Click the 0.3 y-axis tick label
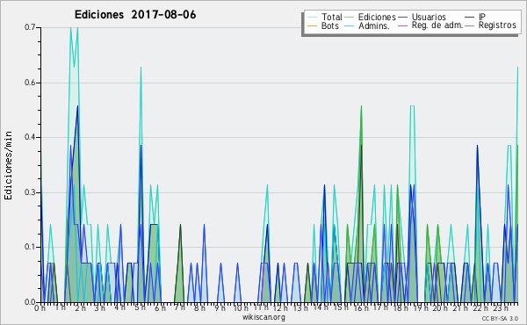Image resolution: width=527 pixels, height=325 pixels. (30, 192)
